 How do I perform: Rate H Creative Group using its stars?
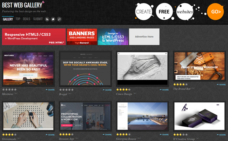[180, 135]
